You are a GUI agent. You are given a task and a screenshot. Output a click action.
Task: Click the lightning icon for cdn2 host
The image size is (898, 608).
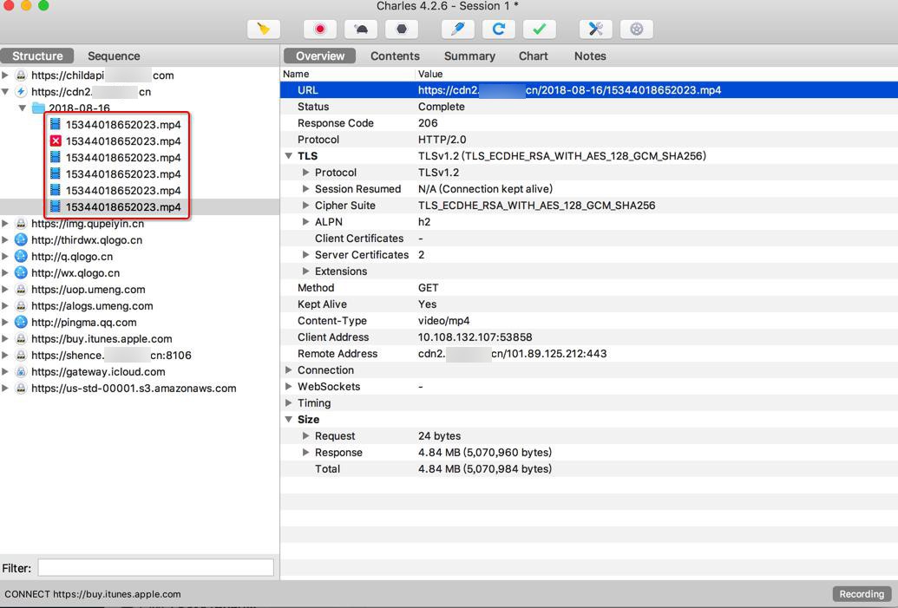coord(21,92)
